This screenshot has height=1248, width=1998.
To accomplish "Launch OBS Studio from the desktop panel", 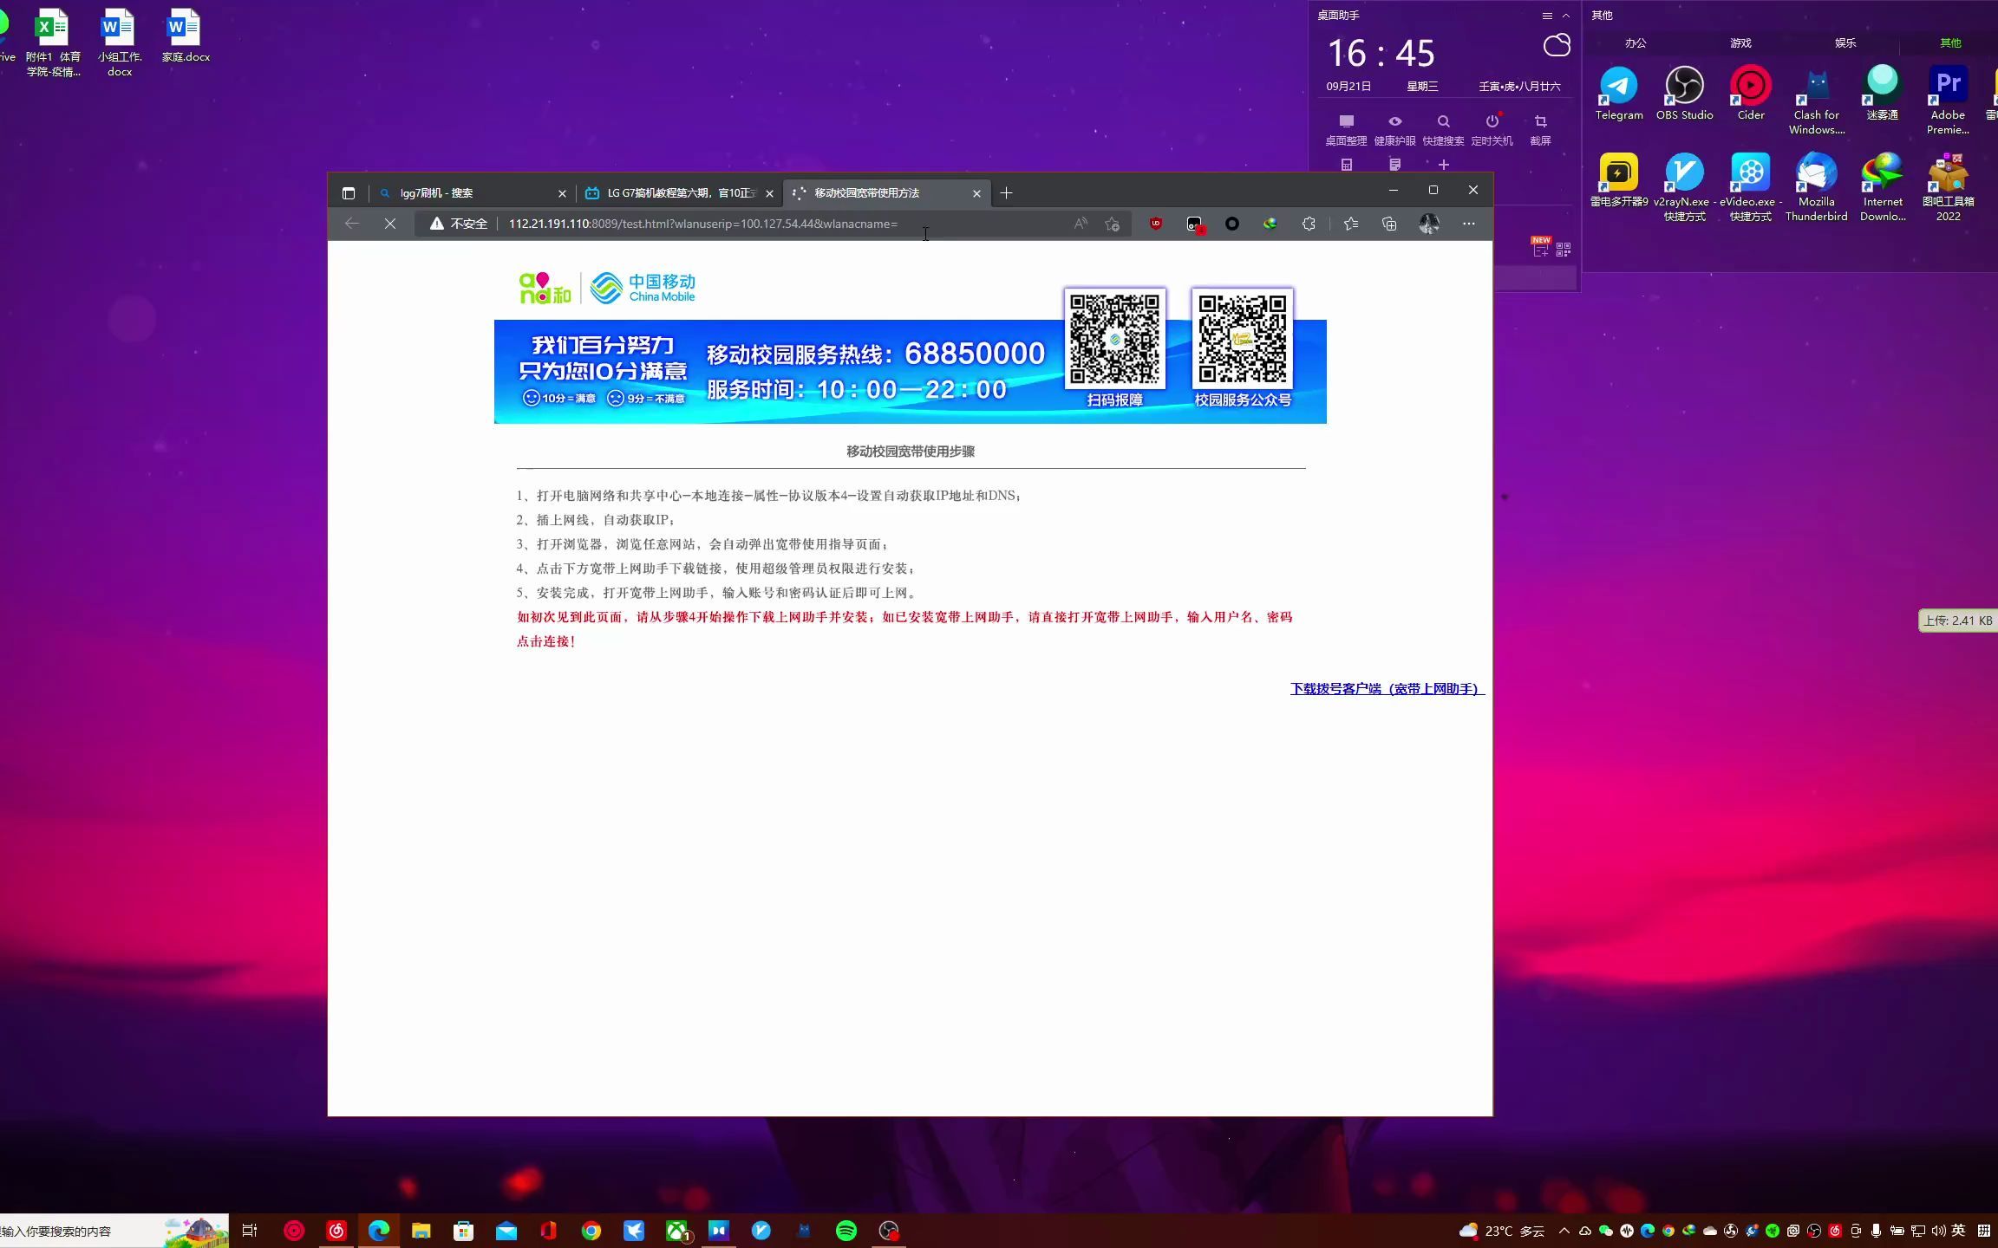I will tap(1684, 94).
